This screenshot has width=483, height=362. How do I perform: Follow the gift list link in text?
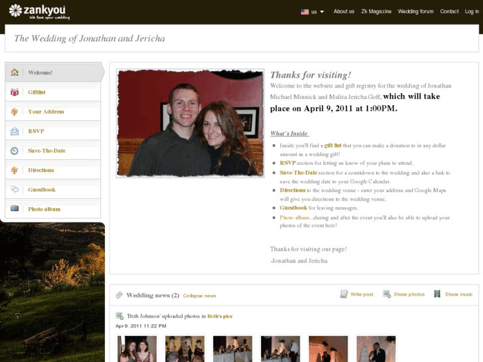pyautogui.click(x=333, y=145)
